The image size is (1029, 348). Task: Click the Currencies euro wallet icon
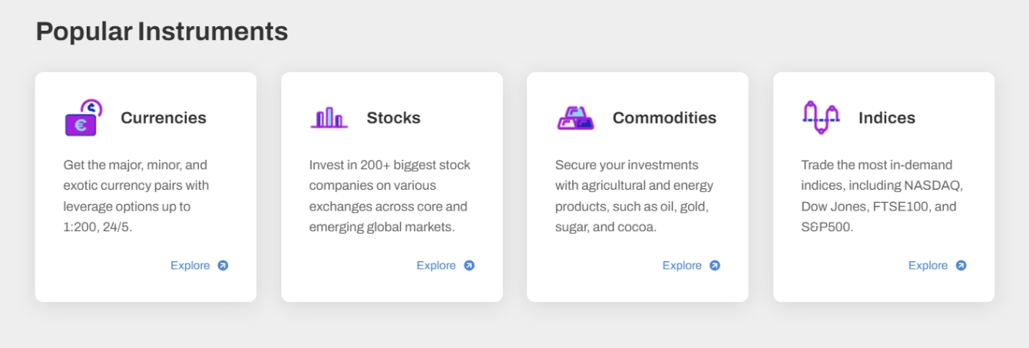click(84, 118)
